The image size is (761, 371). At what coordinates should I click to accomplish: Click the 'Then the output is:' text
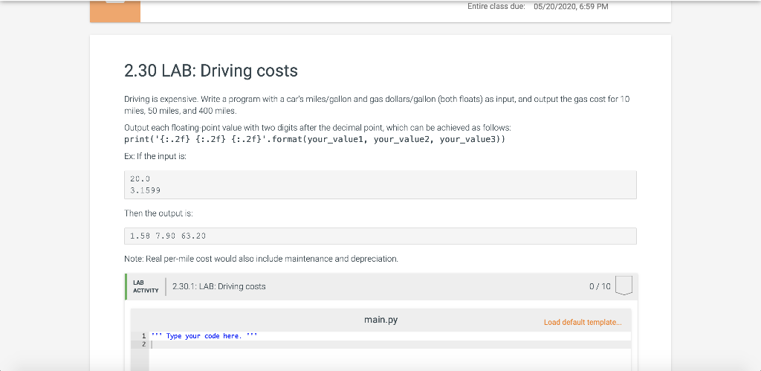[x=159, y=213]
